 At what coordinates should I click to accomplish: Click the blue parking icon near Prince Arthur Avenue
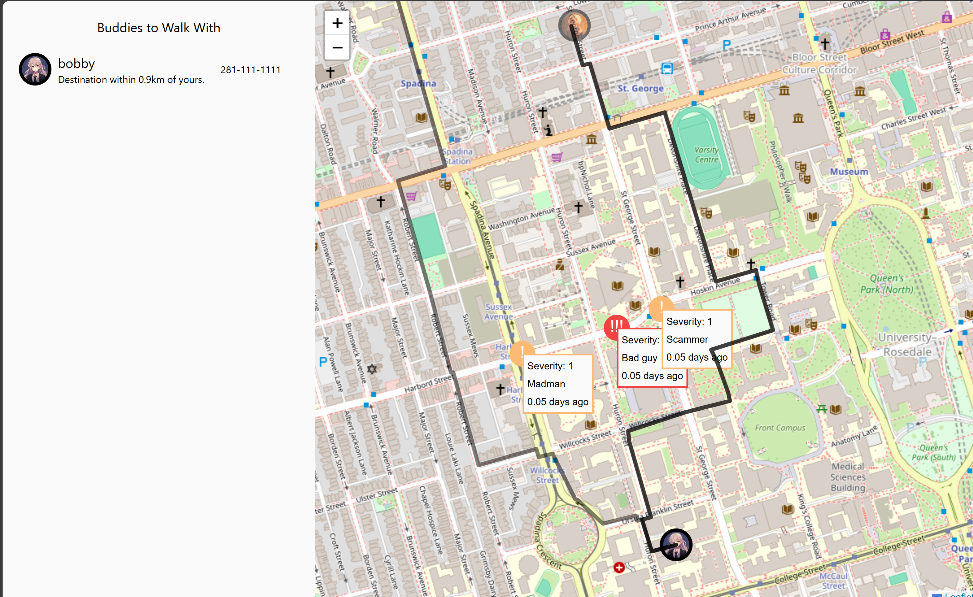[726, 45]
